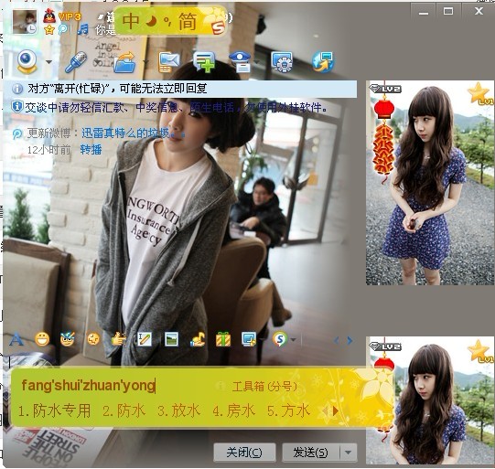Screen dimensions: 495x469
Task: Open the VIP magic emoticon icon
Action: click(68, 339)
